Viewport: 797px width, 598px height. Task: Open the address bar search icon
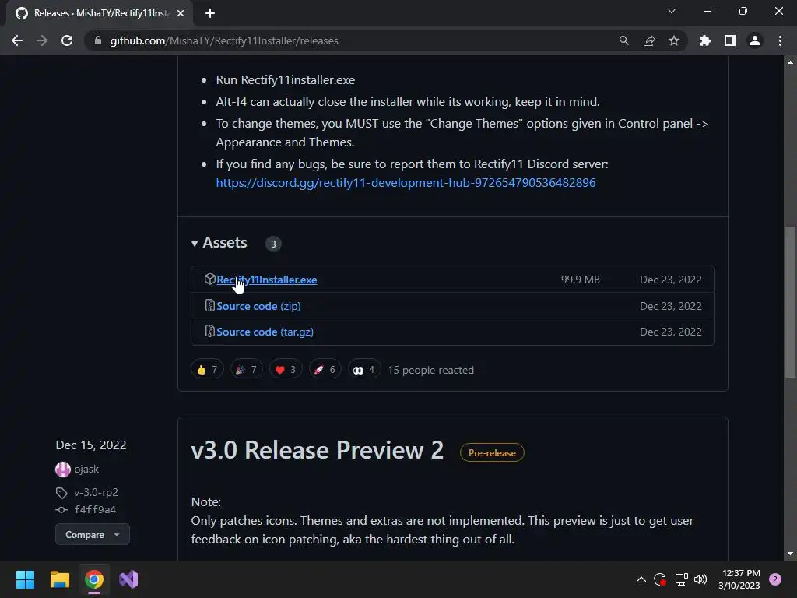pyautogui.click(x=623, y=40)
